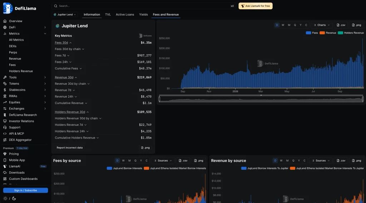
Task: Select weekly (W) interval on main chart
Action: coord(283,25)
